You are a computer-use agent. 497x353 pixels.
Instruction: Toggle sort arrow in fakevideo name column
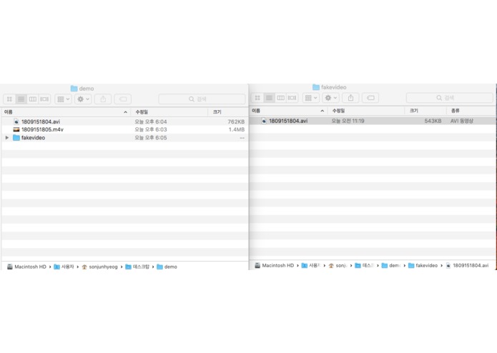[323, 111]
